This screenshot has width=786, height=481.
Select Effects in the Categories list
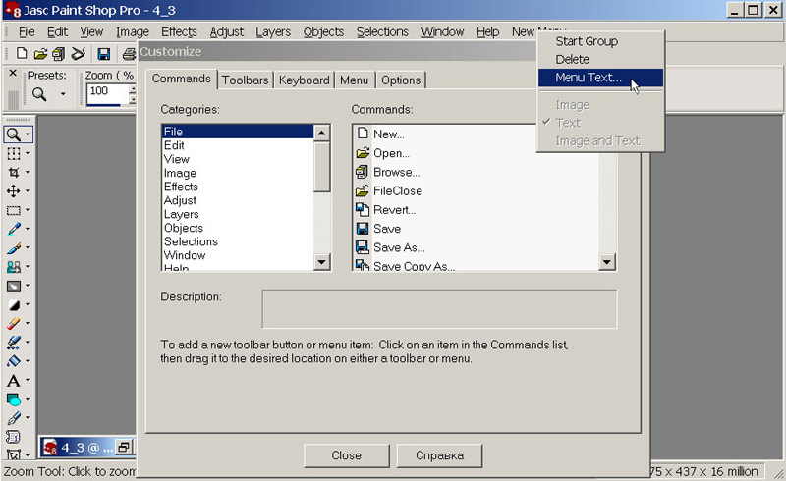point(181,187)
